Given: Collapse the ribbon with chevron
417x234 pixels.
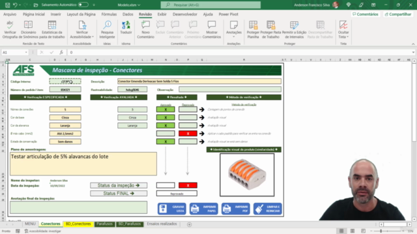Looking at the screenshot, I should tap(413, 44).
